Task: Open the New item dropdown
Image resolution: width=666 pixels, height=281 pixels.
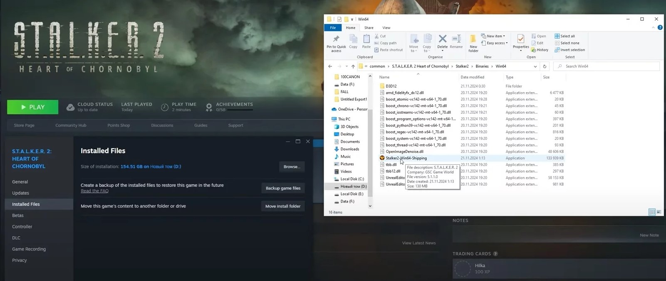Action: point(493,36)
